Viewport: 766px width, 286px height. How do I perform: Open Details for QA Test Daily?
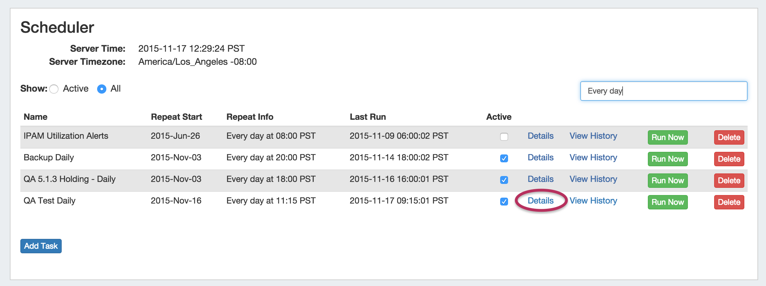point(540,201)
